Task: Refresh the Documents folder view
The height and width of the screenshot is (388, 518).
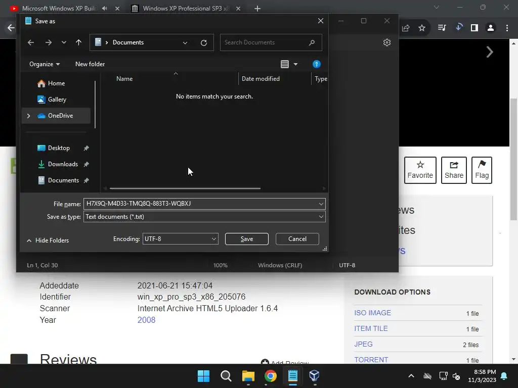Action: [x=204, y=42]
